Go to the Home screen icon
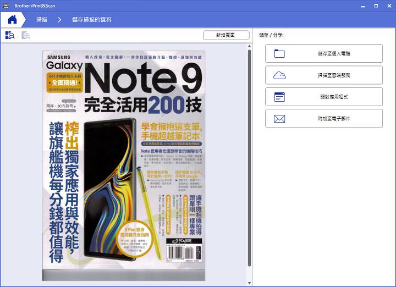396x287 pixels. point(12,19)
